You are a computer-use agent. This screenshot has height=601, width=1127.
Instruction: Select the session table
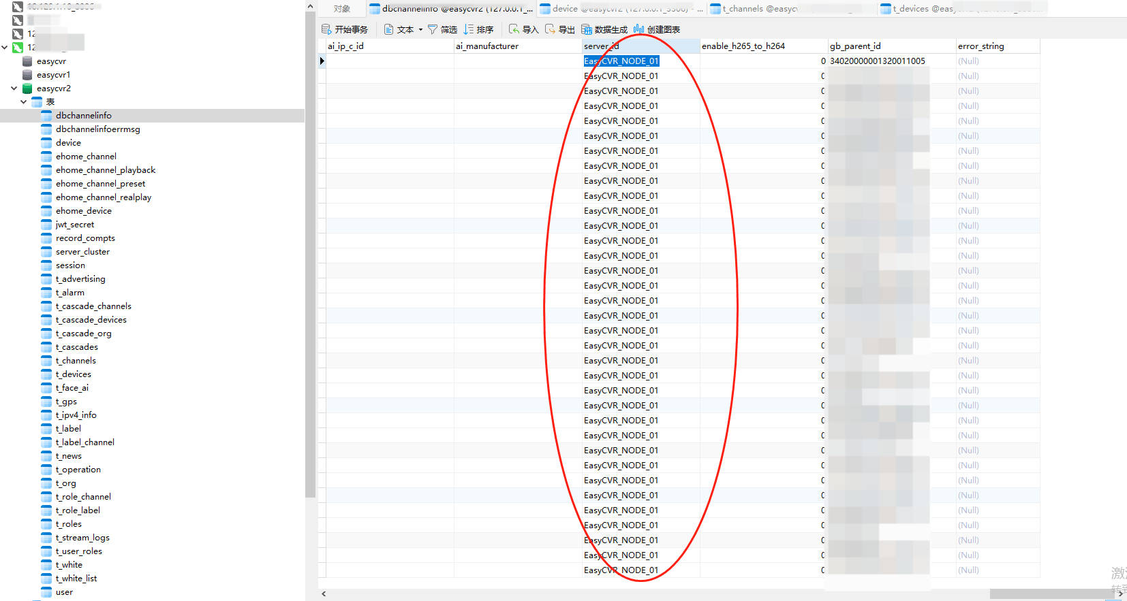click(x=70, y=265)
